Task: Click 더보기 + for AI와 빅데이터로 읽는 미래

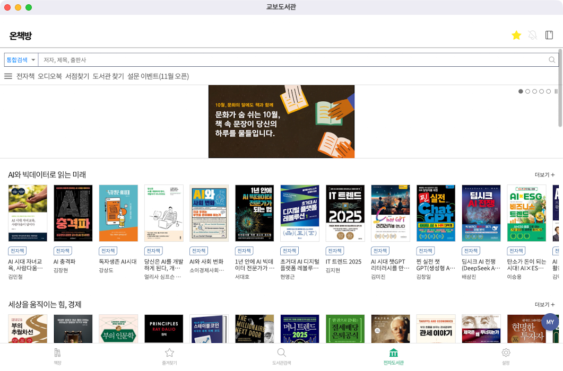Action: 544,175
